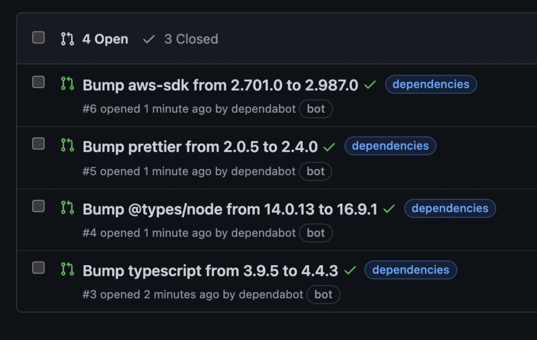
Task: Click the "4 Open" filter
Action: (x=105, y=39)
